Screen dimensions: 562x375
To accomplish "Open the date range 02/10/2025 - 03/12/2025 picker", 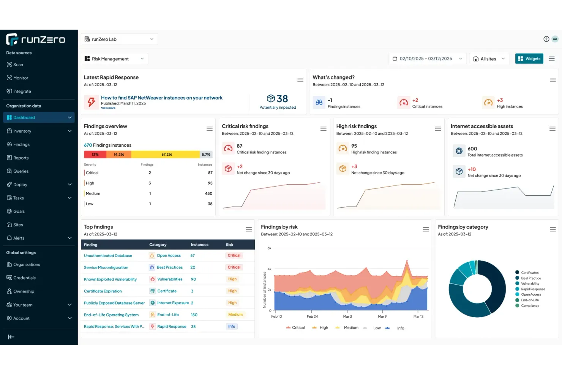I will [427, 59].
